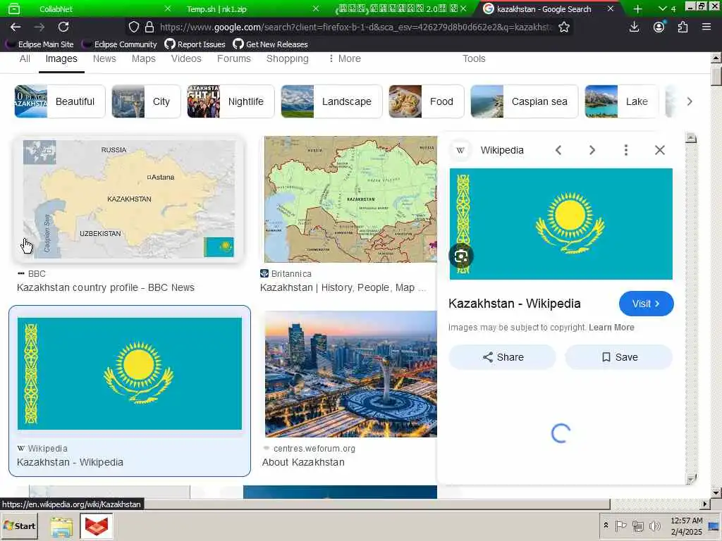Image resolution: width=722 pixels, height=541 pixels.
Task: Go forward using the toolbar arrow
Action: coord(39,27)
